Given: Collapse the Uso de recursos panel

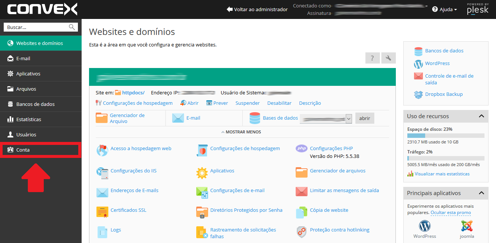Looking at the screenshot, I should 482,116.
